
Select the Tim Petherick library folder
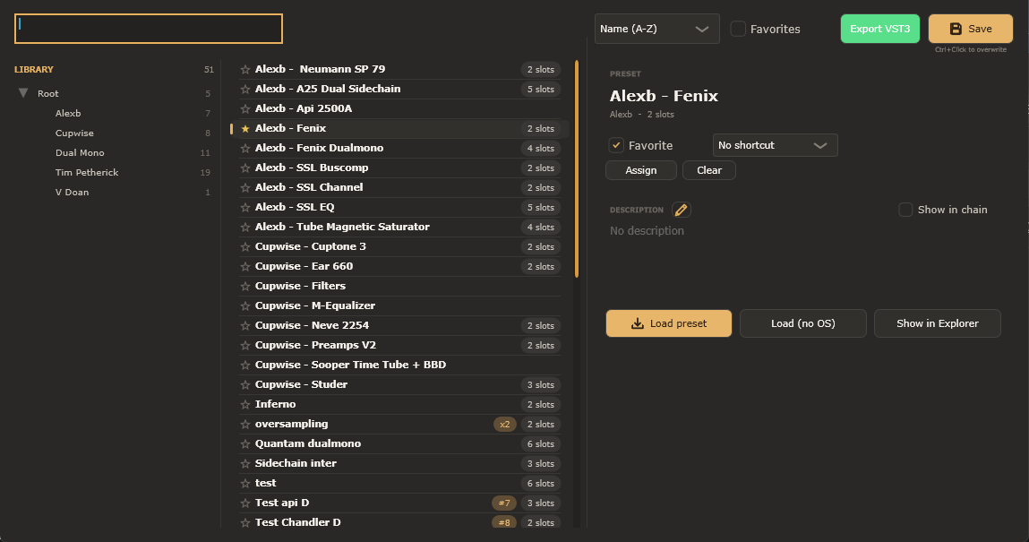click(87, 173)
